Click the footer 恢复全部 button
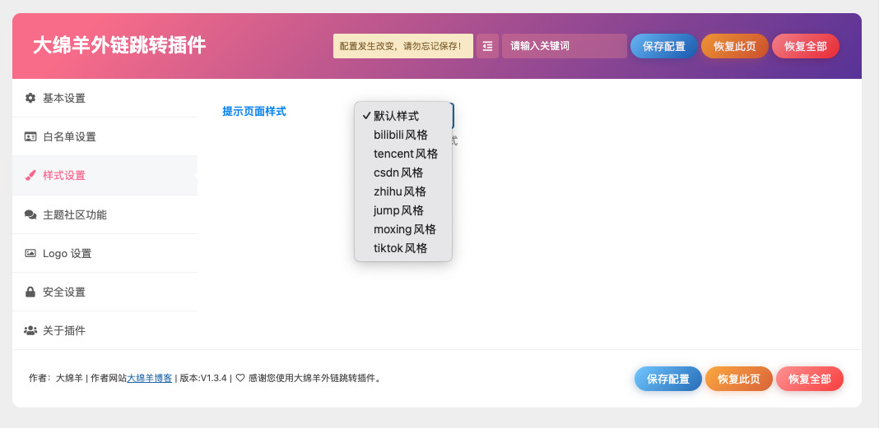Screen dimensions: 879x428 click(x=810, y=379)
